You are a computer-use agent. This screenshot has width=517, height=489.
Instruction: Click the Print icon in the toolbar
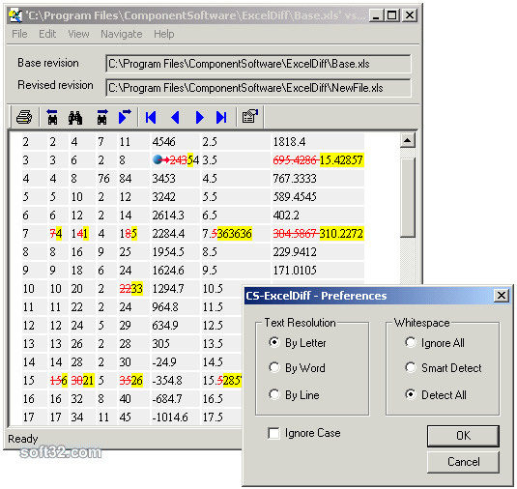tap(24, 117)
